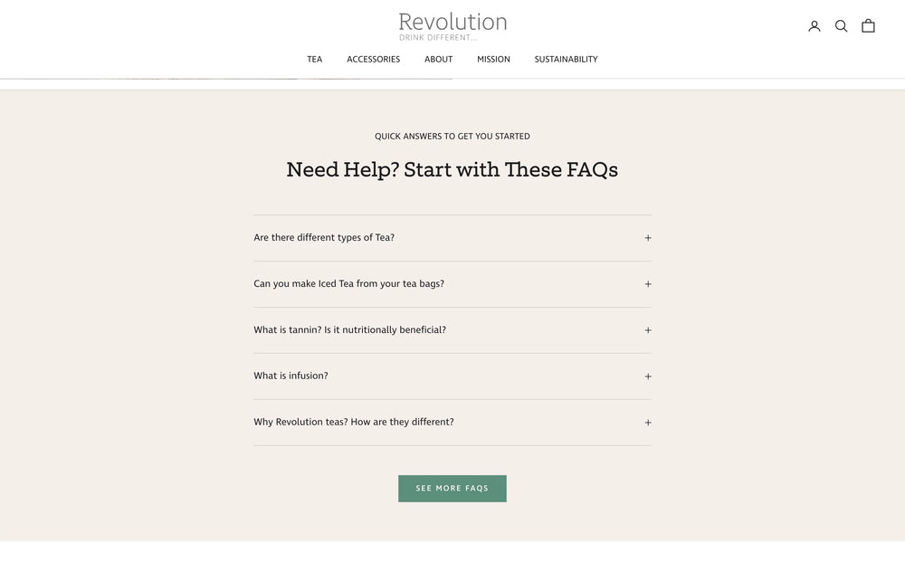Click the SEE MORE FAQS button

[x=452, y=487]
